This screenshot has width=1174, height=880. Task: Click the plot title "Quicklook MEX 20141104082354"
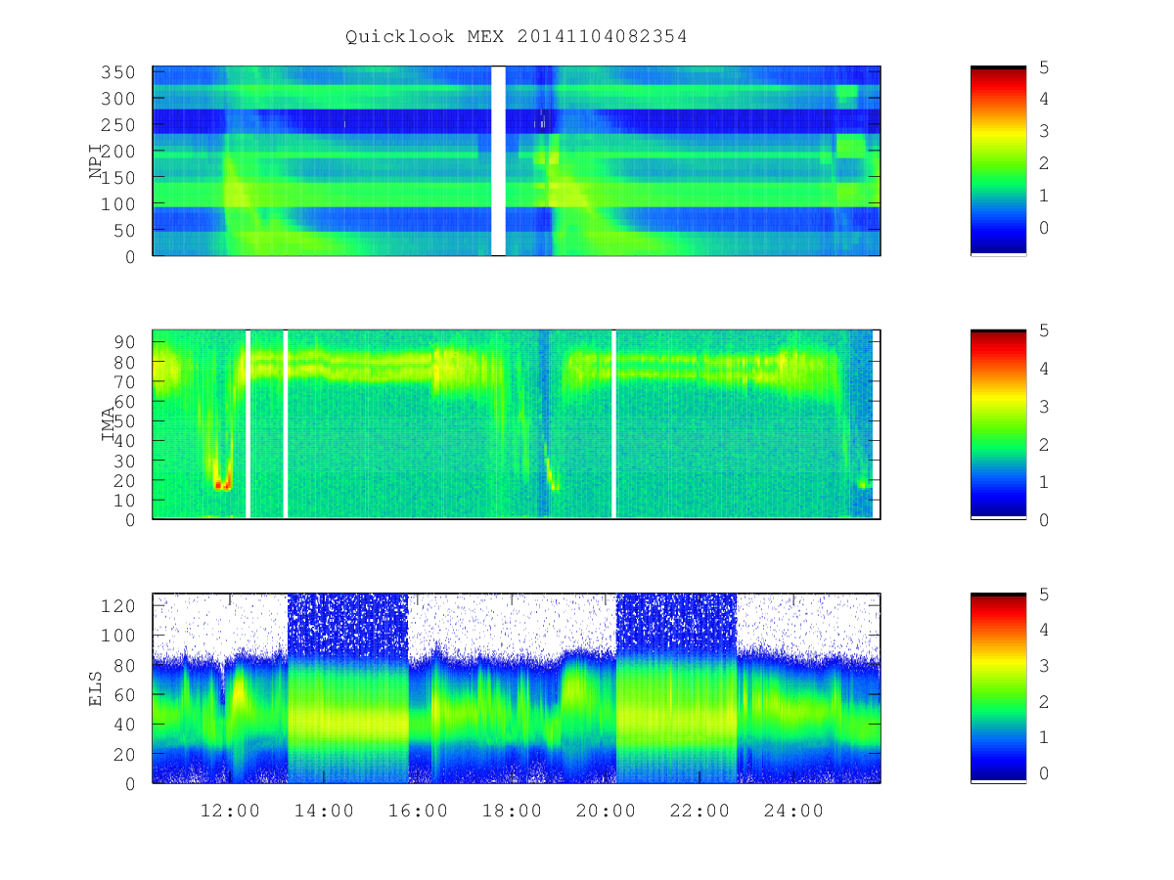tap(516, 36)
